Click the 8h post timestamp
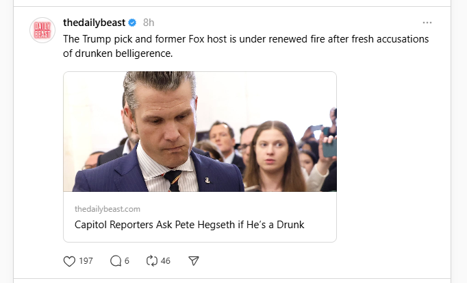Image resolution: width=467 pixels, height=283 pixels. (149, 23)
